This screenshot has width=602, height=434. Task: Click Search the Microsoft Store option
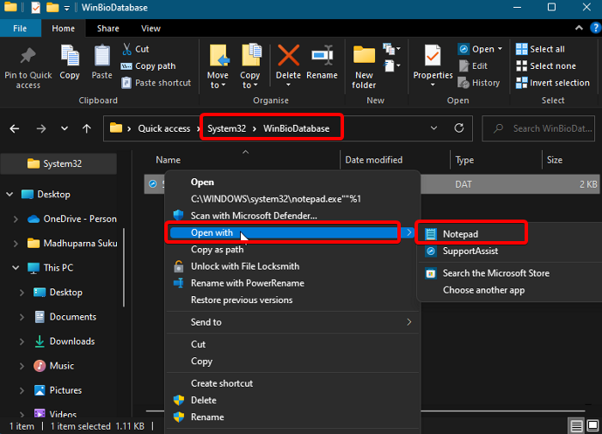tap(495, 273)
